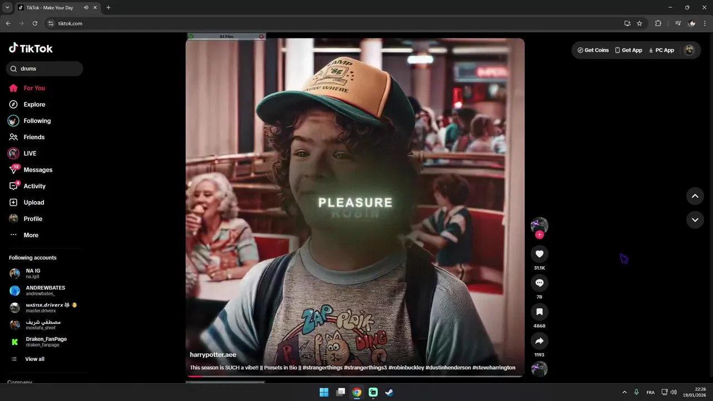Screen dimensions: 713x401
Task: Open Messages in the sidebar
Action: pyautogui.click(x=30, y=170)
